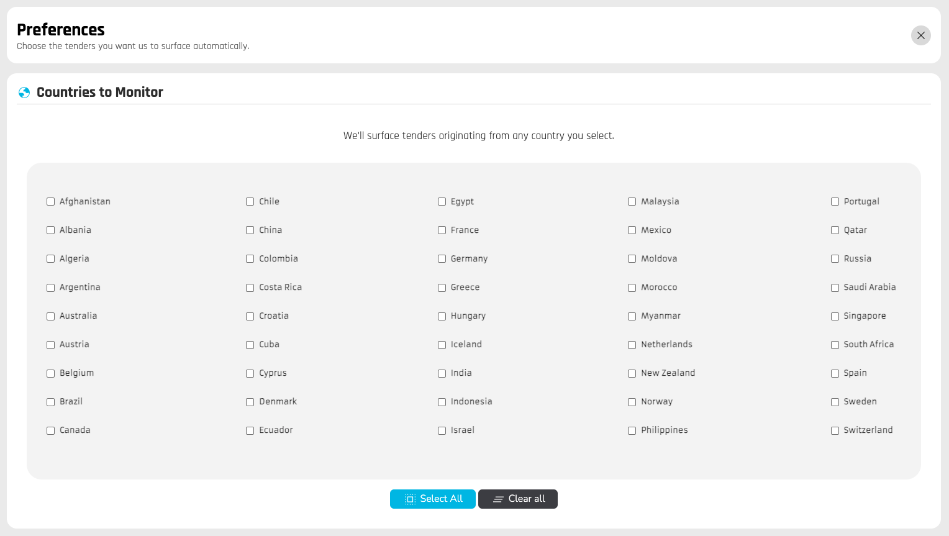949x536 pixels.
Task: Toggle the Switzerland checkbox
Action: 835,430
